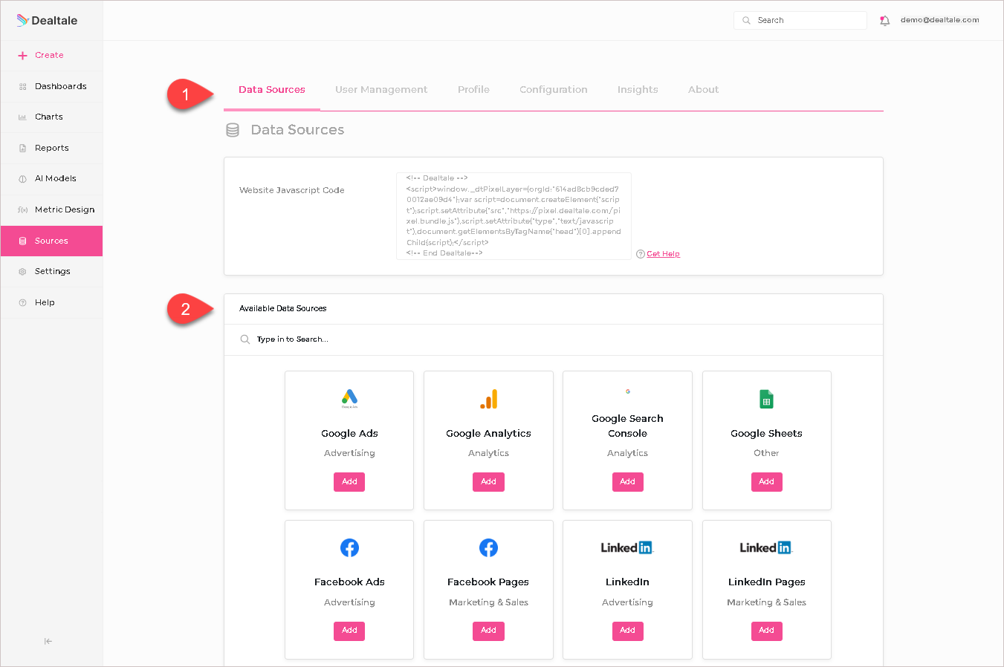
Task: Click the Facebook Pages logo icon
Action: (x=488, y=548)
